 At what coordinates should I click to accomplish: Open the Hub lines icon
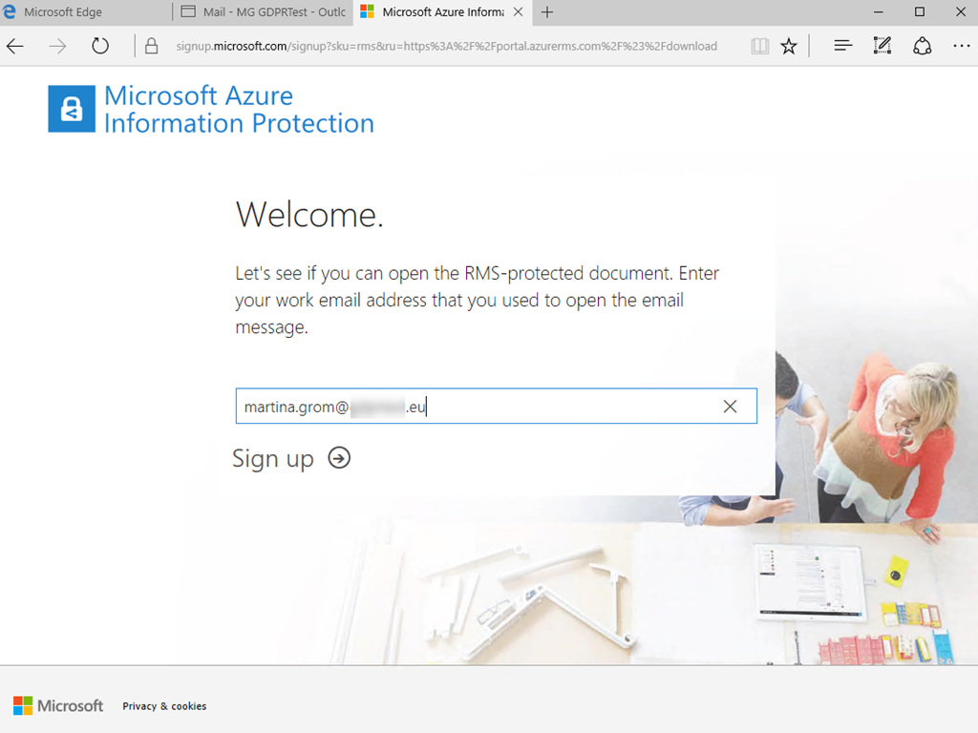(842, 46)
